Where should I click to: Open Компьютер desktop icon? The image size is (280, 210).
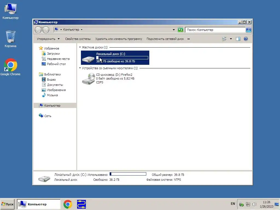[x=10, y=11]
